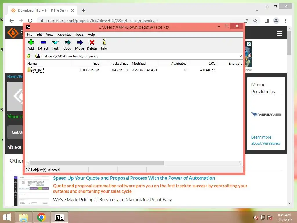Screen dimensions: 297x223
Task: Select the w11pe folder icon
Action: 29,70
